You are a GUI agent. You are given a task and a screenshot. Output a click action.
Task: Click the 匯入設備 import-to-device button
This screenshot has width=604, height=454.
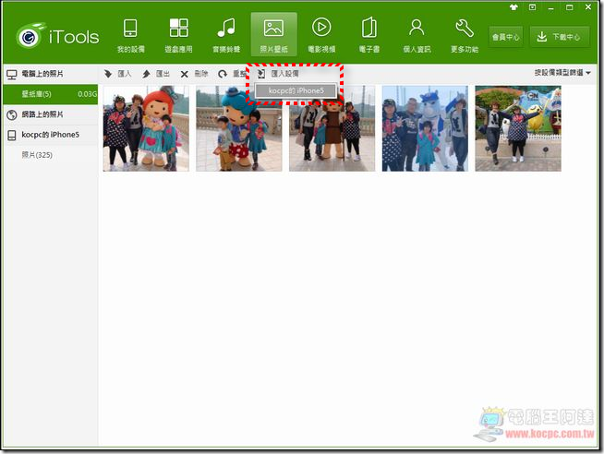pyautogui.click(x=278, y=74)
